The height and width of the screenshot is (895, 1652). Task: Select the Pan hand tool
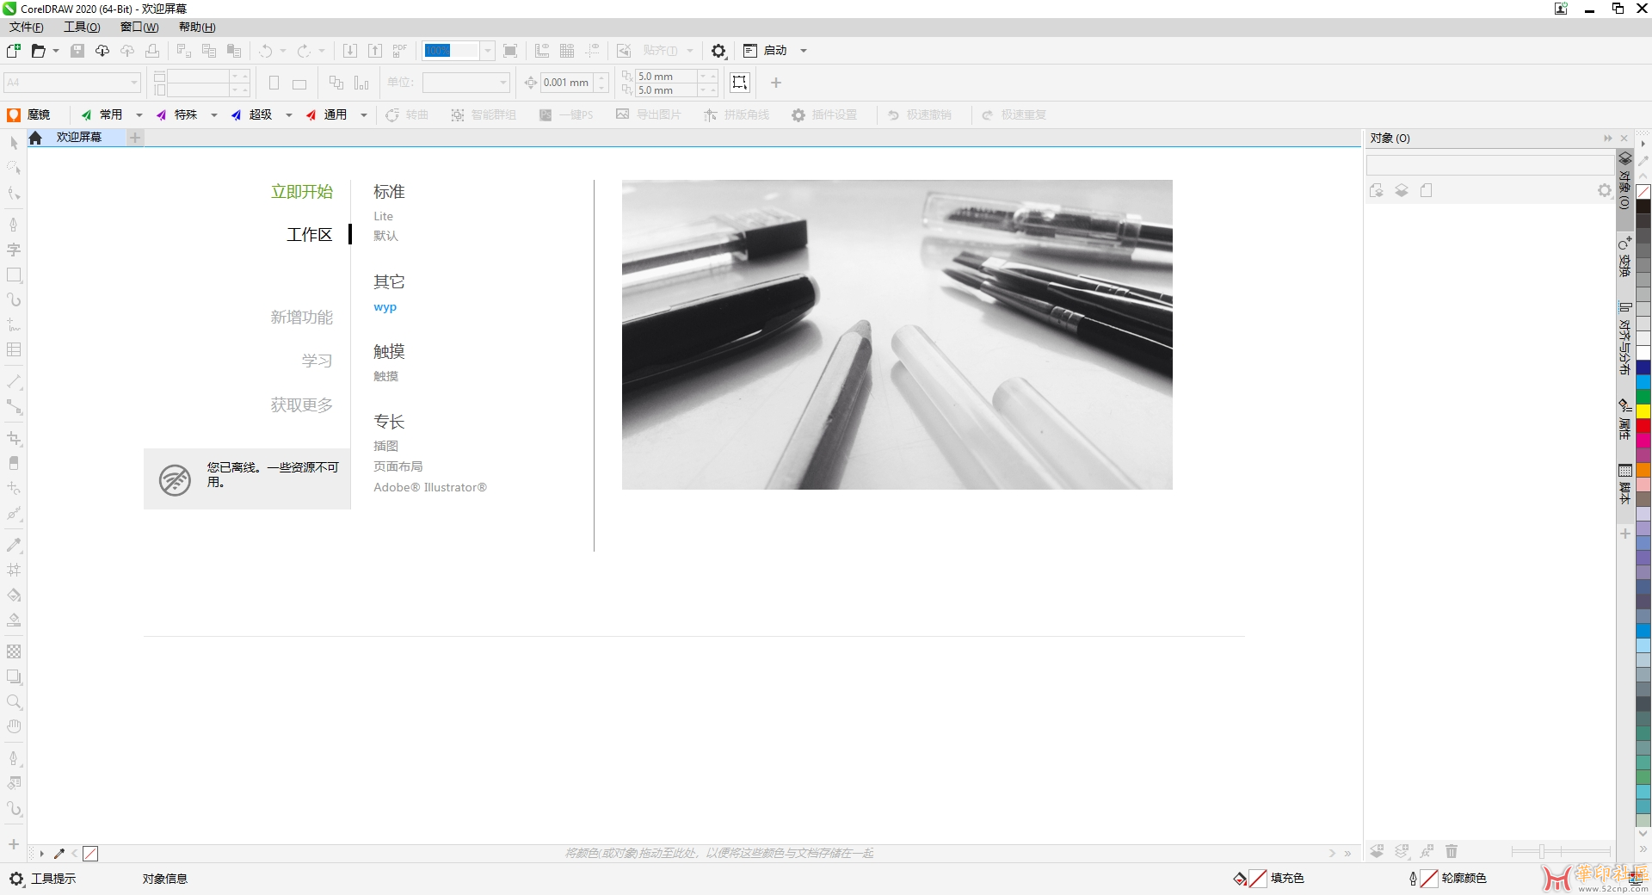coord(14,726)
